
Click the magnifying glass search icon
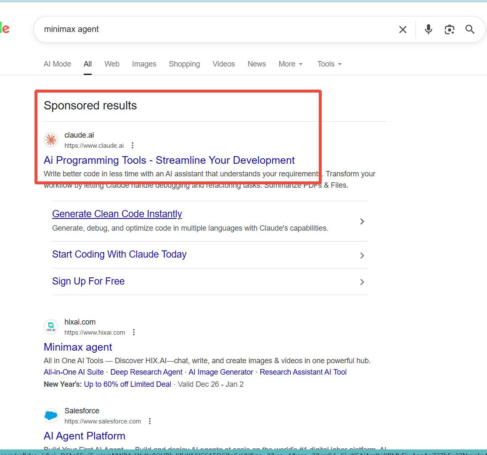pos(470,29)
